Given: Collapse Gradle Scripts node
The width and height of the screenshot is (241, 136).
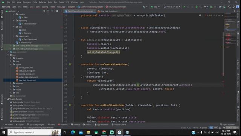Looking at the screenshot, I should pos(5,99).
